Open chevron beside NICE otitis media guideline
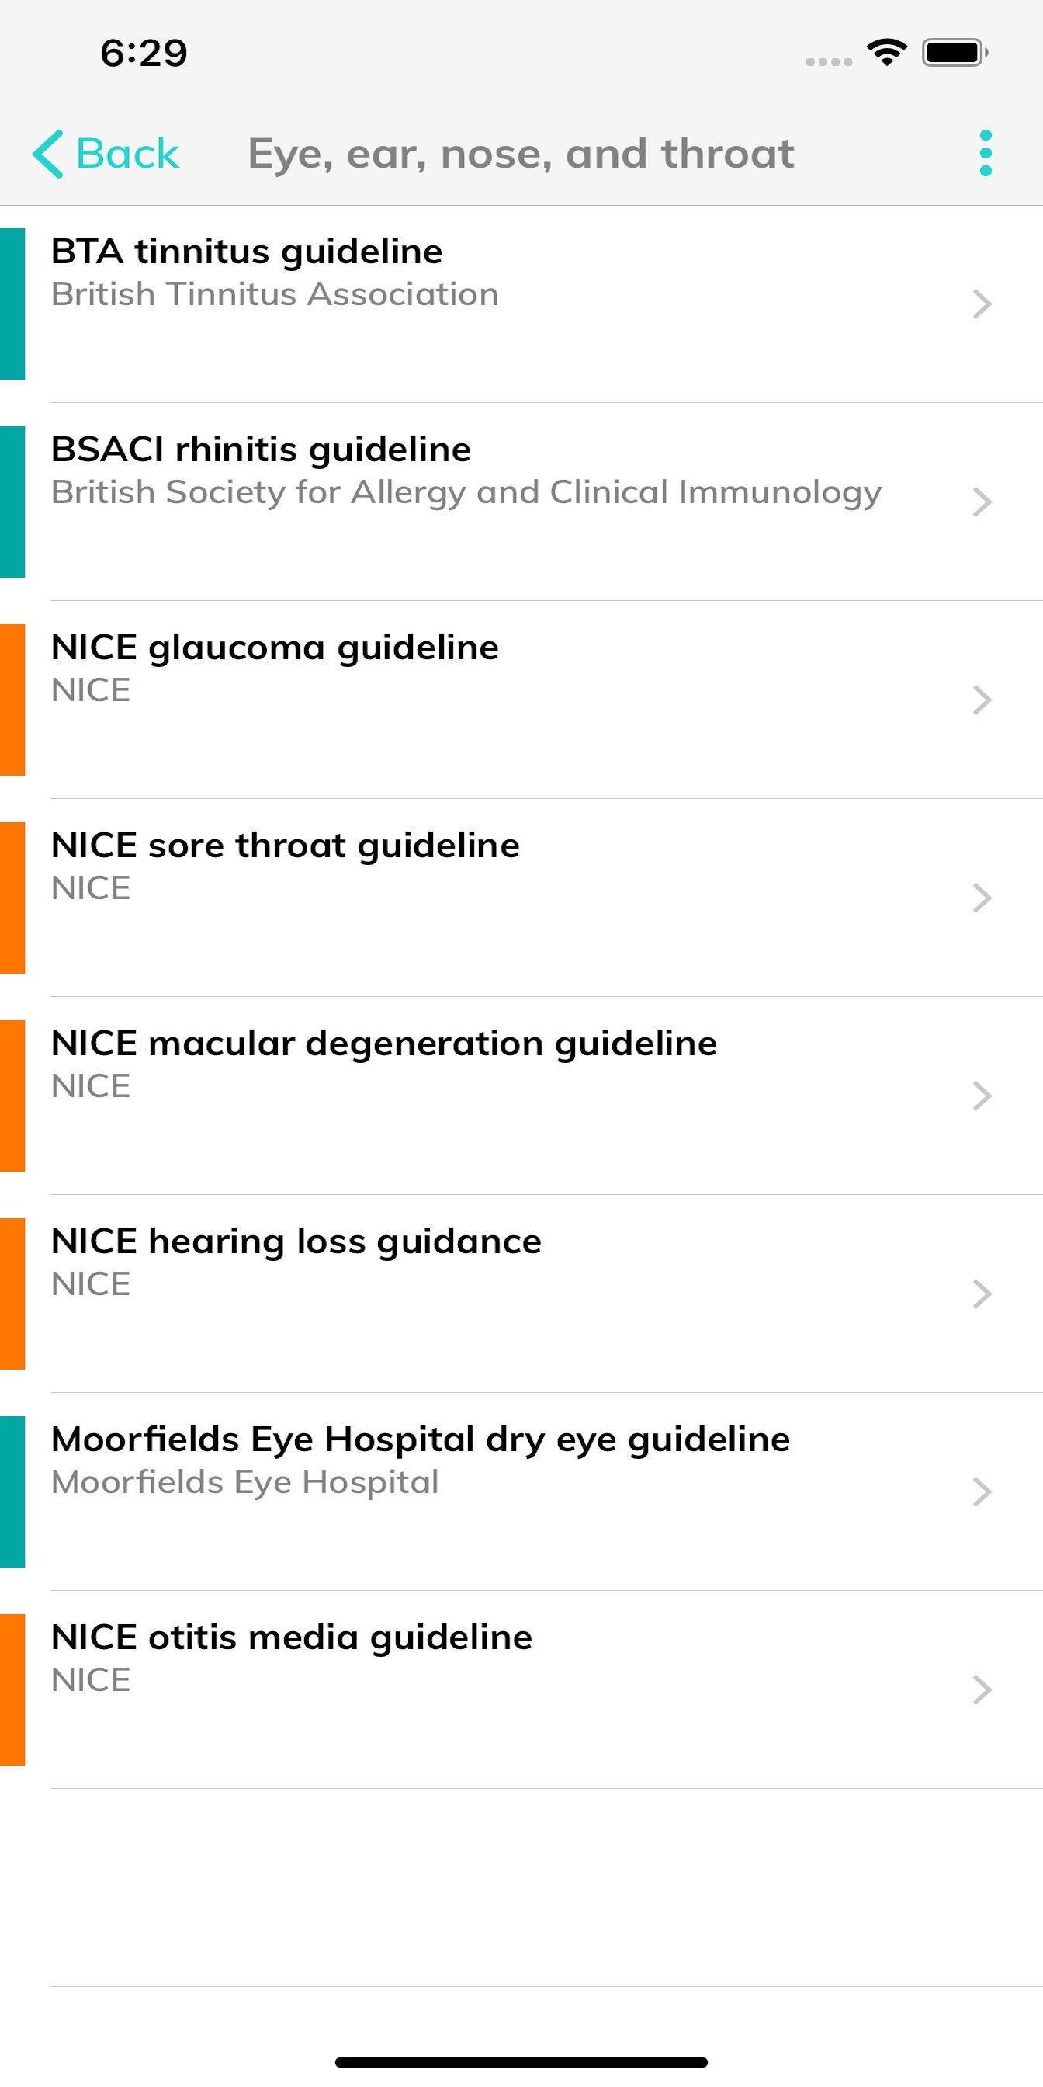1043x2087 pixels. click(982, 1689)
